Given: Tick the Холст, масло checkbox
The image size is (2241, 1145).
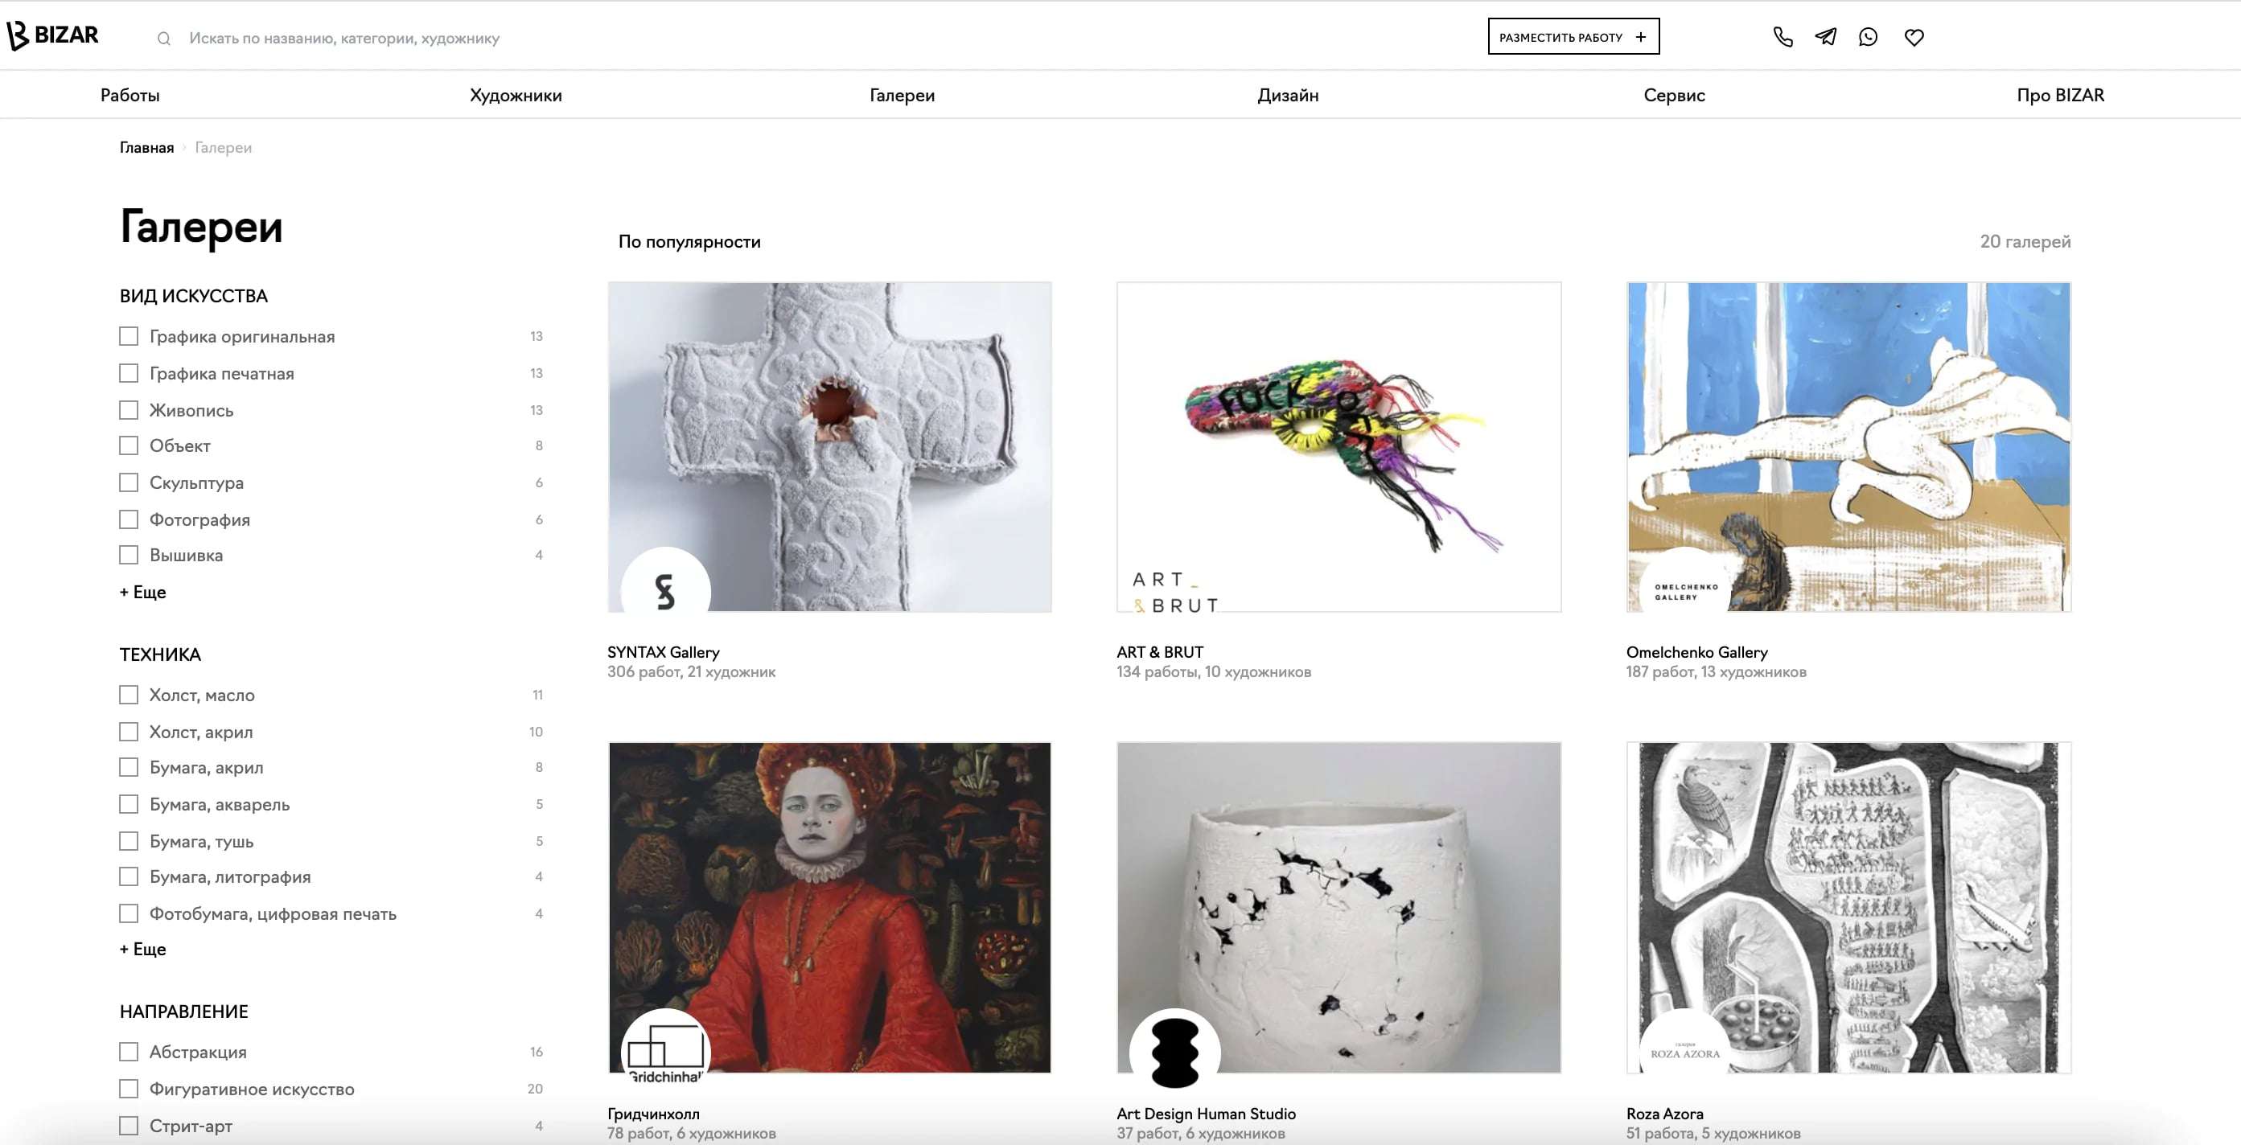Looking at the screenshot, I should point(129,695).
